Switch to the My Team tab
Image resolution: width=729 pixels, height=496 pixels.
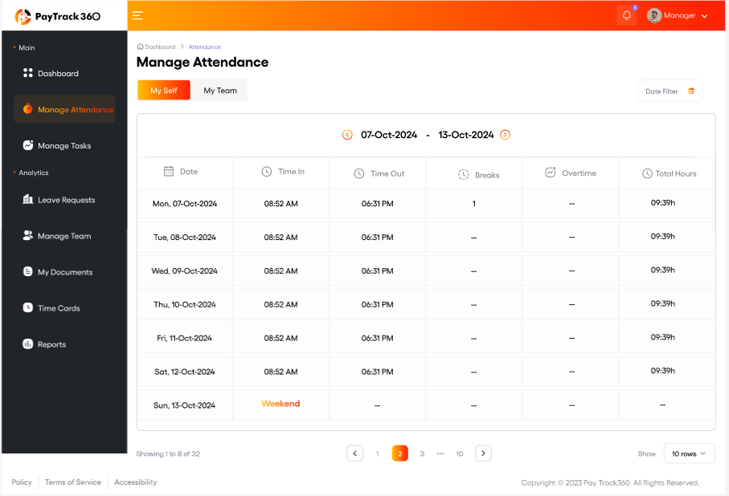tap(219, 91)
